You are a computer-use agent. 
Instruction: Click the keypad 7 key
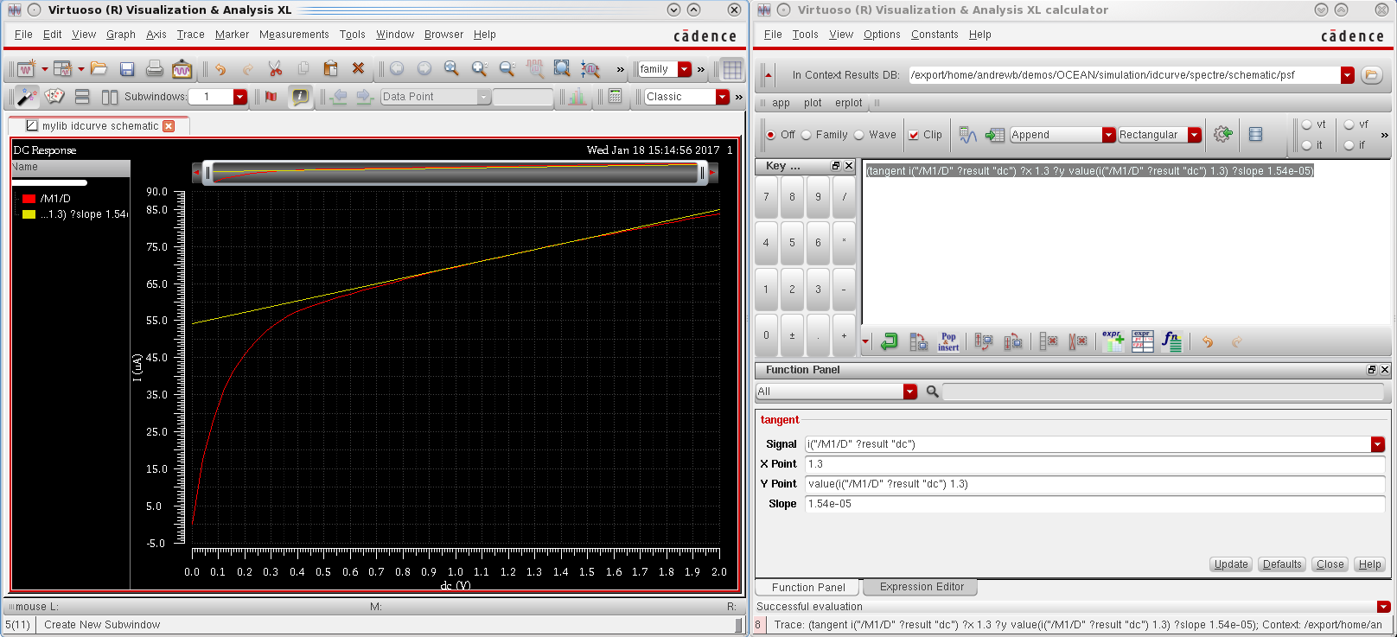(x=766, y=197)
